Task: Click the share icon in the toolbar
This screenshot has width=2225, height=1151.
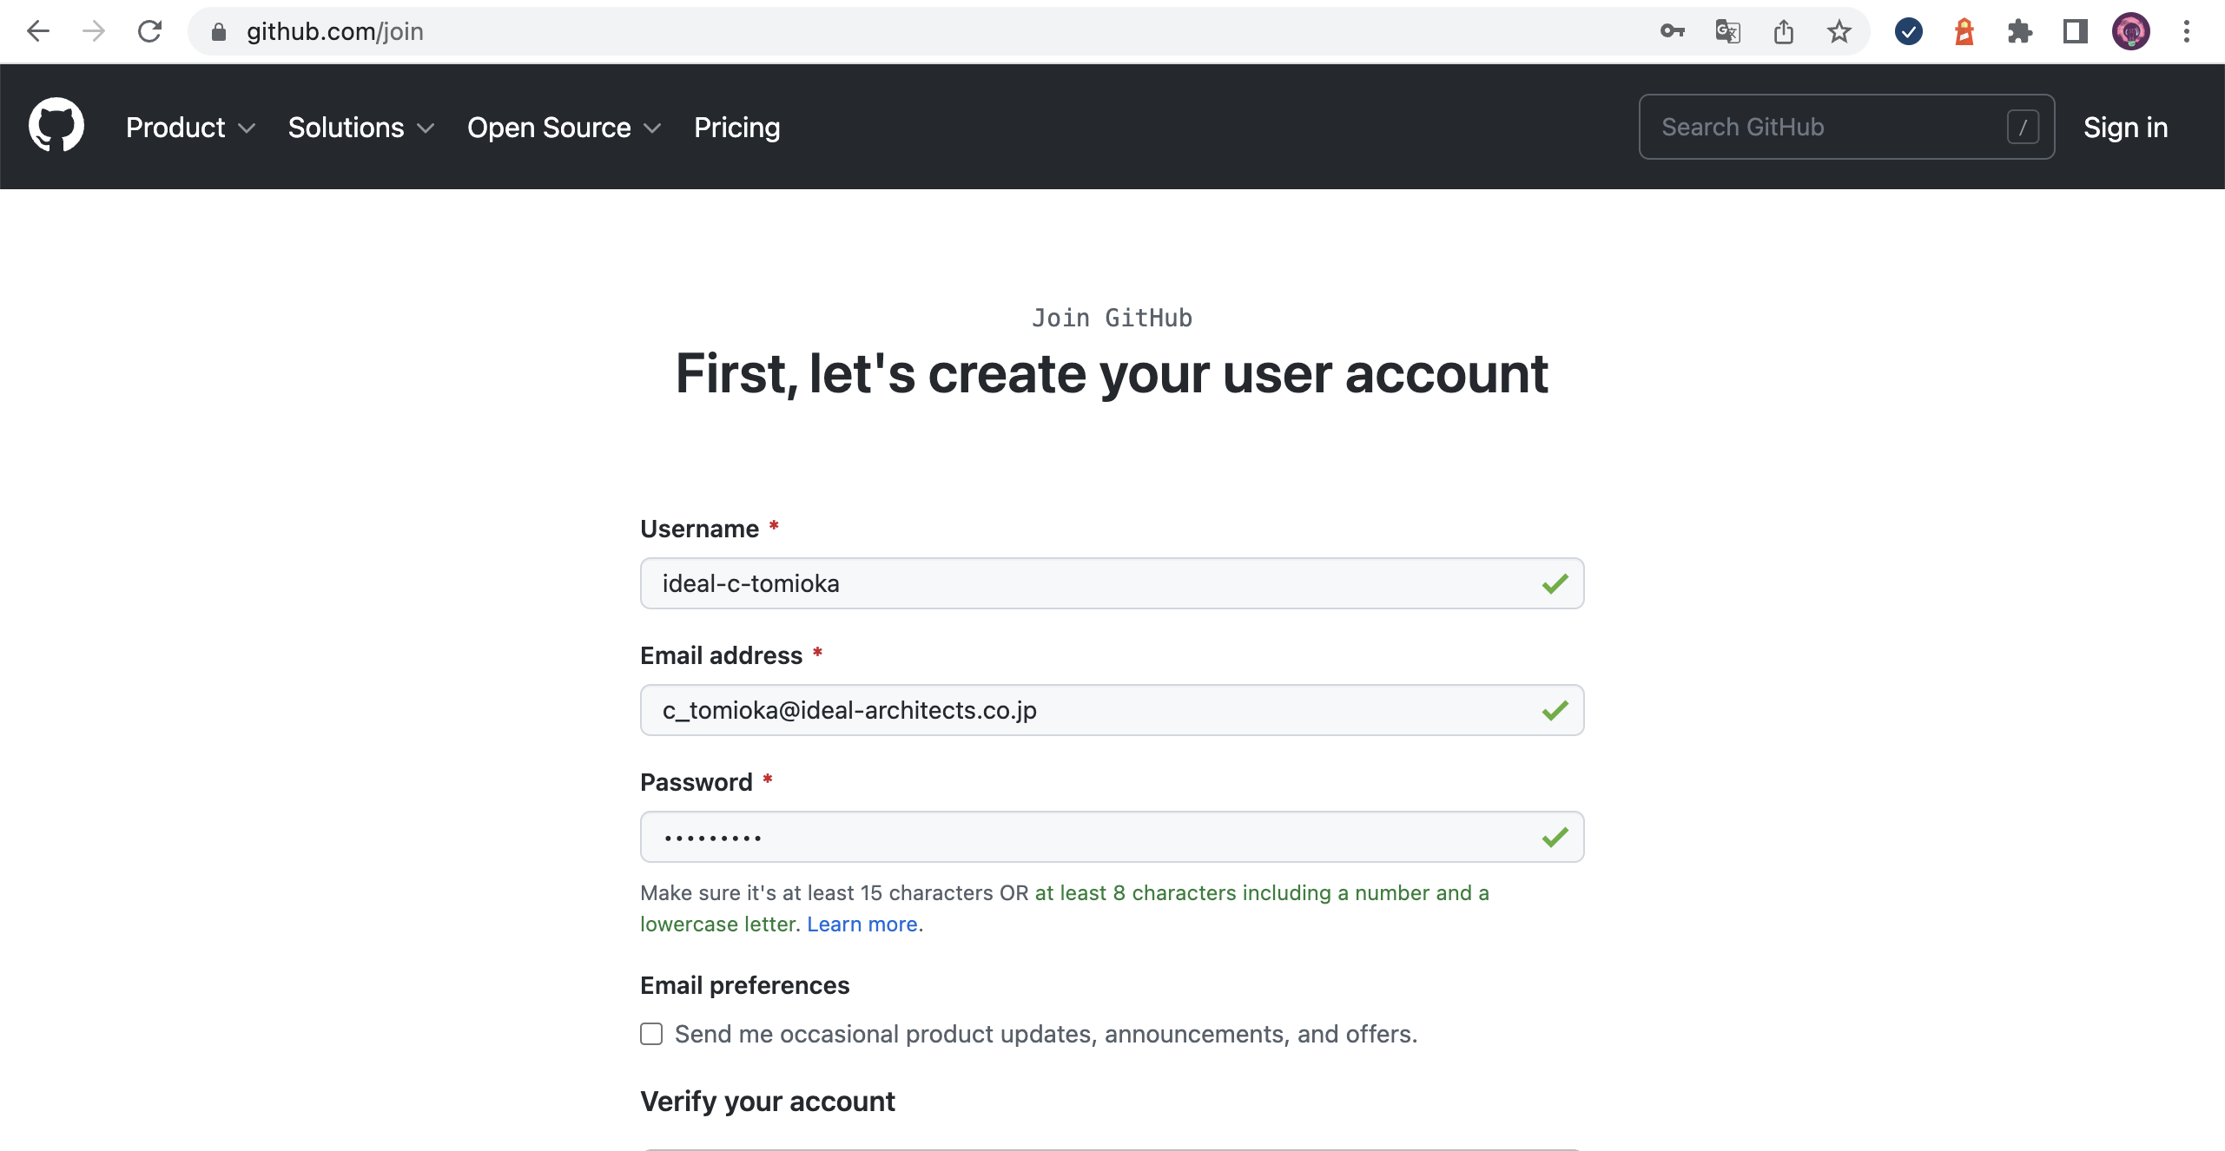Action: pos(1784,31)
